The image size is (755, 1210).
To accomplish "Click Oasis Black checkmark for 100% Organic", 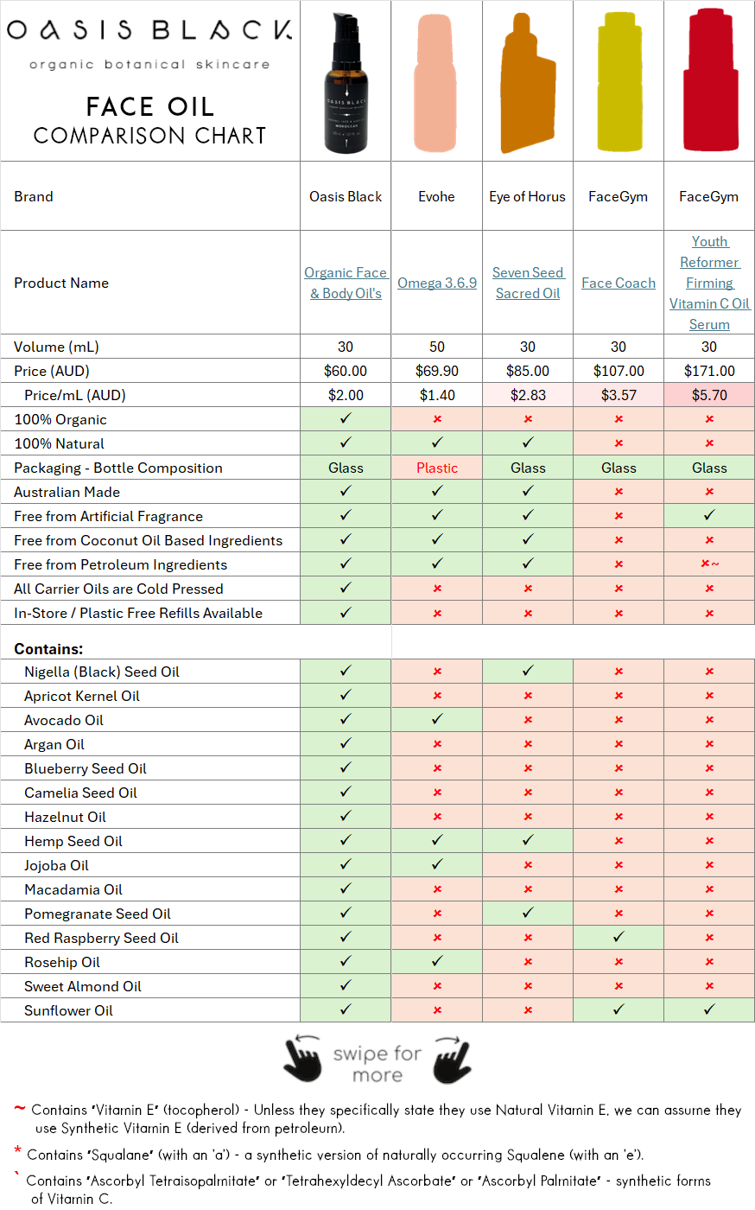I will [346, 418].
